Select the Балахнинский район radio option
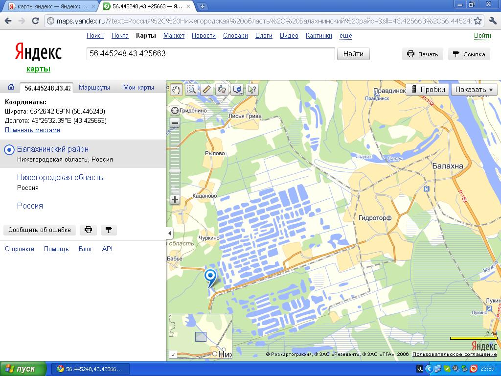Screen dimensions: 501x376 [x=9, y=150]
